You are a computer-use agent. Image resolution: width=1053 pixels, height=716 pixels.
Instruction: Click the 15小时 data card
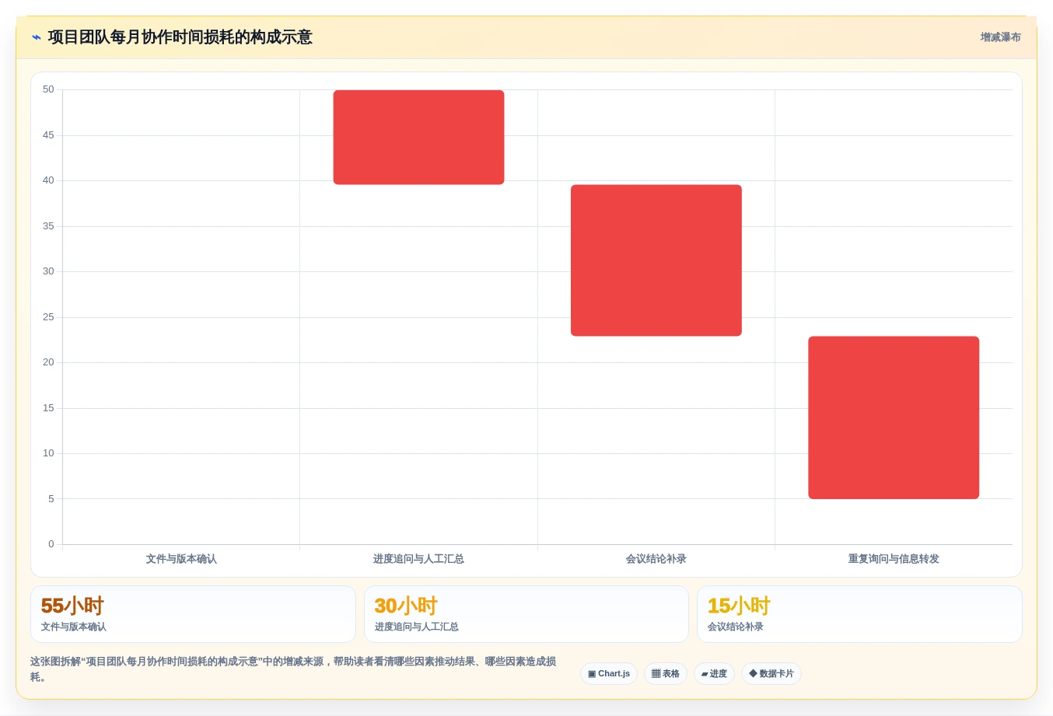click(859, 614)
